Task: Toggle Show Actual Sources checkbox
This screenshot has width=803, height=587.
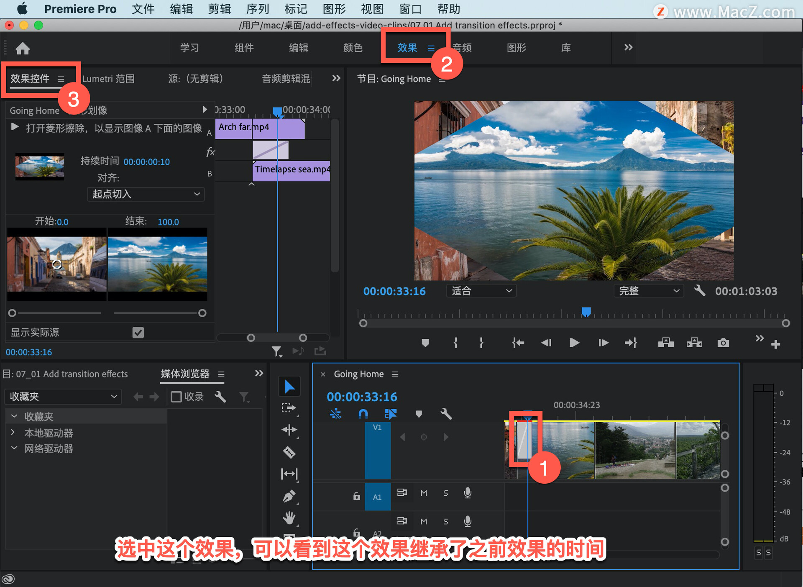Action: (138, 333)
